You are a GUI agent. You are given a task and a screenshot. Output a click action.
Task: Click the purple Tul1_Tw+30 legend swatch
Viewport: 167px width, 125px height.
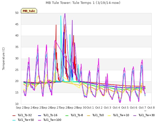point(135,116)
